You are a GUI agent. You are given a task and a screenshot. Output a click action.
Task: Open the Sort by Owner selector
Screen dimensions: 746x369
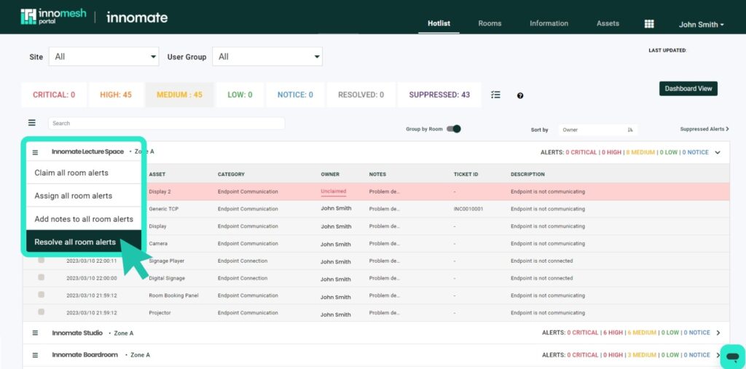coord(598,130)
